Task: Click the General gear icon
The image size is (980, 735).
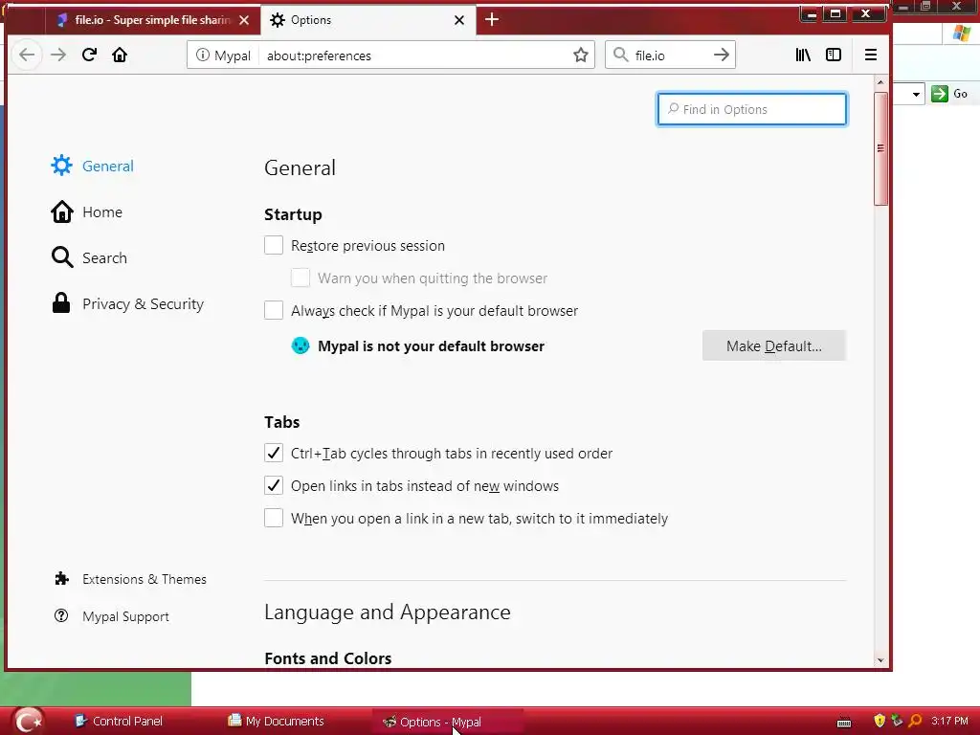Action: click(61, 166)
